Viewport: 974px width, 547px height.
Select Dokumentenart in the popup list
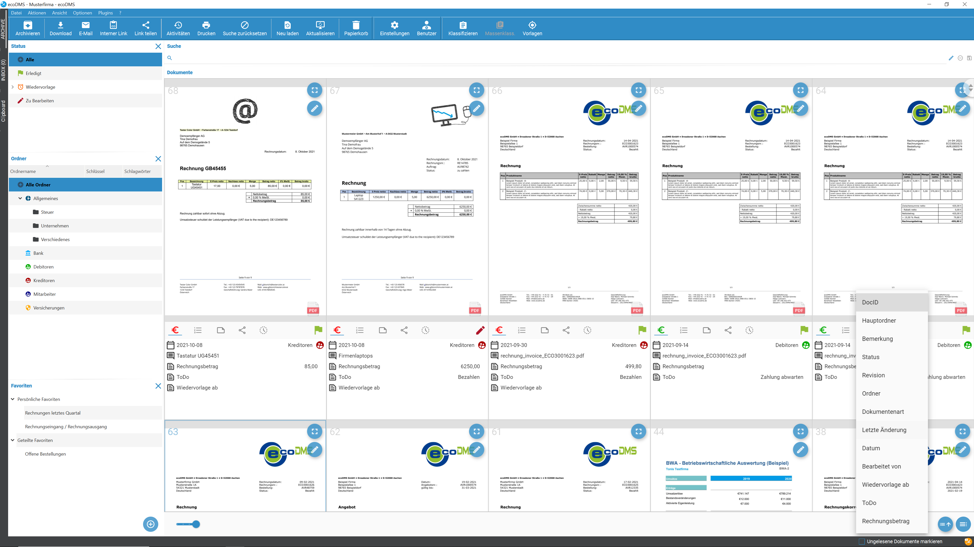[892, 412]
